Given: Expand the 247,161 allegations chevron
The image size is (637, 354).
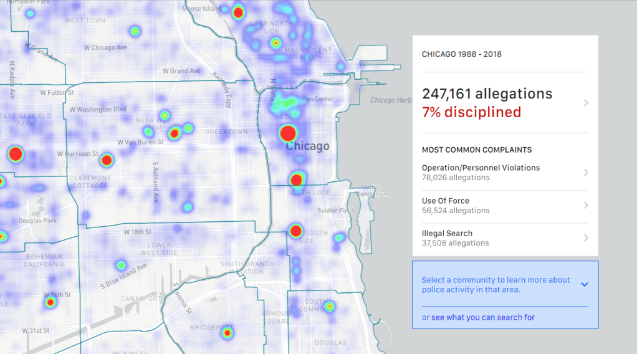Looking at the screenshot, I should click(586, 103).
